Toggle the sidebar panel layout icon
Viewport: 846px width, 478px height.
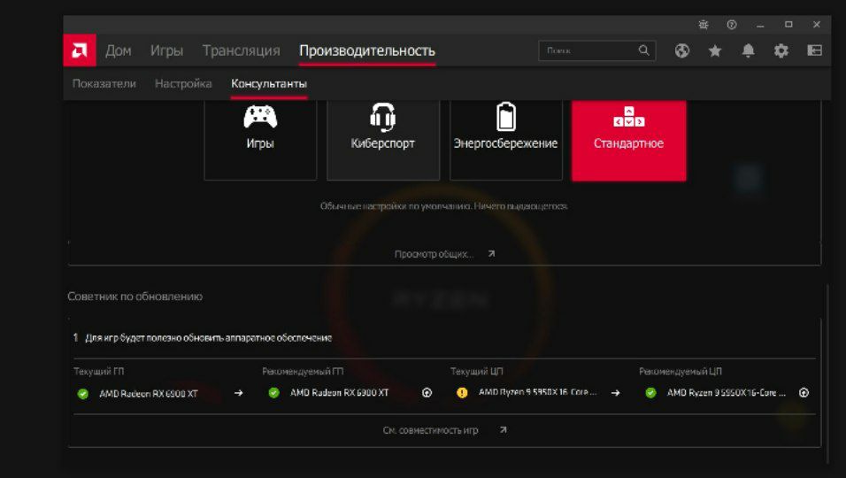814,50
